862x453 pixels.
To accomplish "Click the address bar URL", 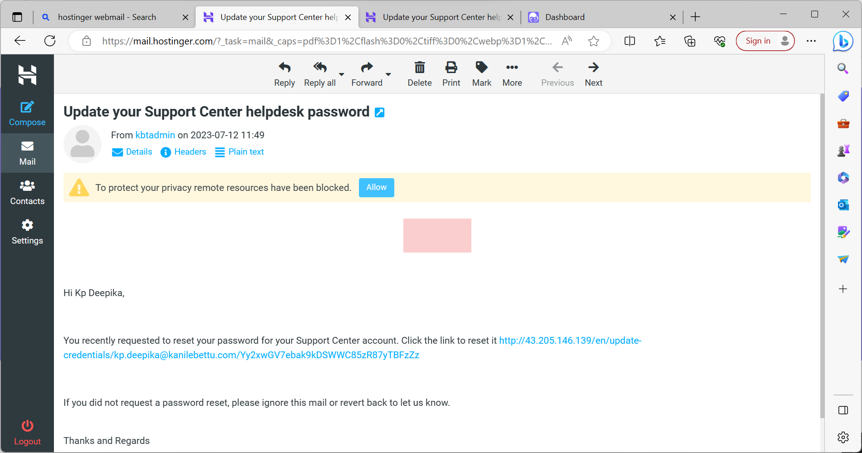I will tap(326, 41).
